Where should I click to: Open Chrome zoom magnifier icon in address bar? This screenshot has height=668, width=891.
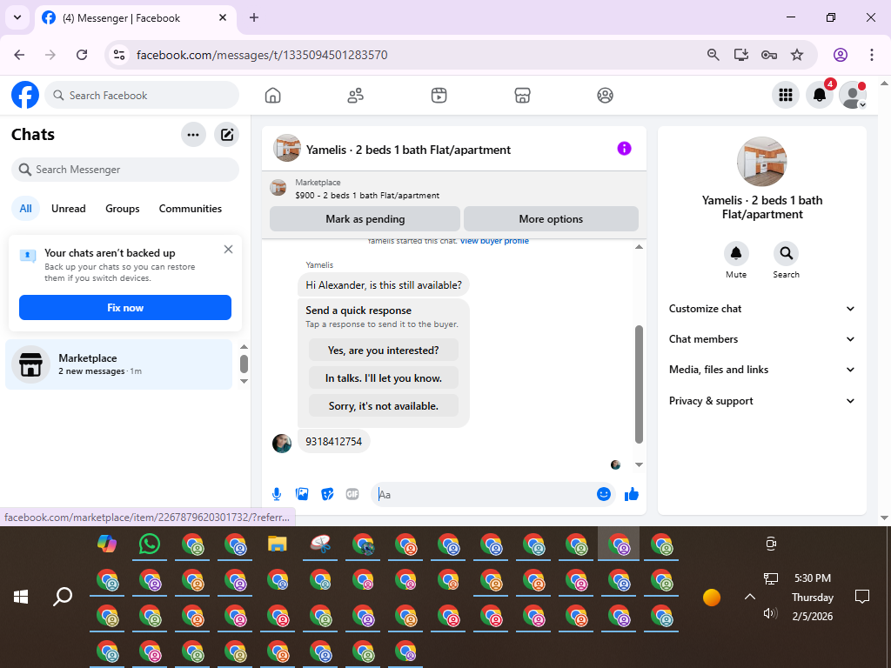pos(713,55)
